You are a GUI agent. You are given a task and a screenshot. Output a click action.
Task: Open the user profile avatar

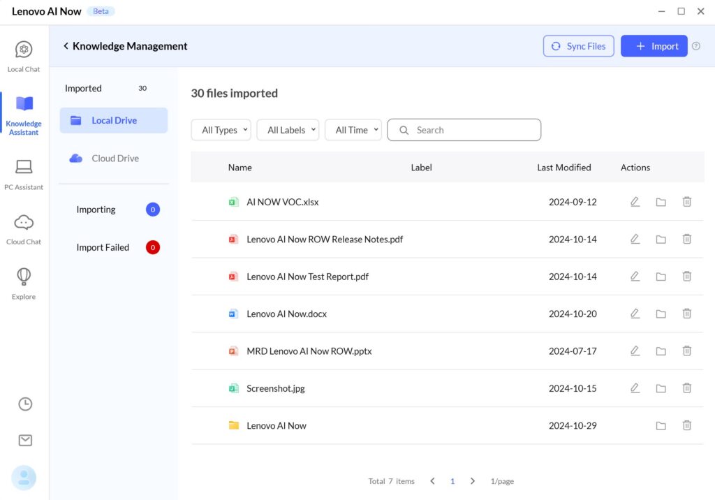point(24,478)
